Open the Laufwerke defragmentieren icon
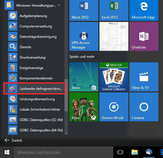This screenshot has height=158, width=163. [x=13, y=88]
